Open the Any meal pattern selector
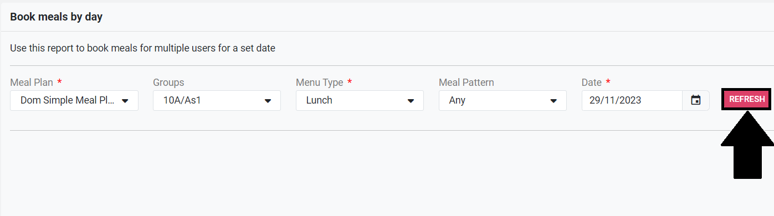This screenshot has height=216, width=774. coord(503,100)
